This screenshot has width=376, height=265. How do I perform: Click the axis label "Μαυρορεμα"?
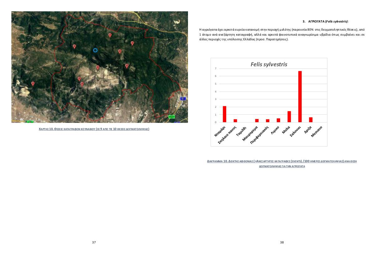250,134
